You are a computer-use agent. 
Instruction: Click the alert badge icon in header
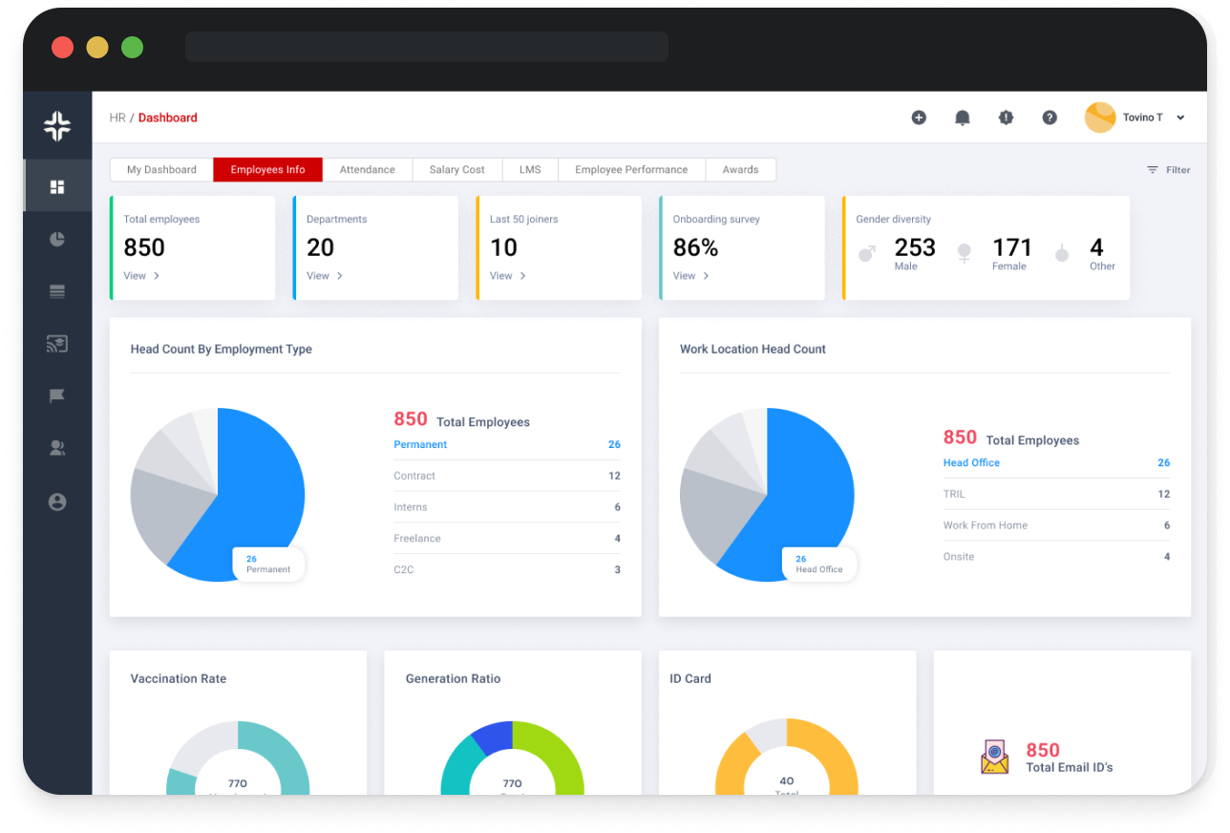pyautogui.click(x=1006, y=117)
